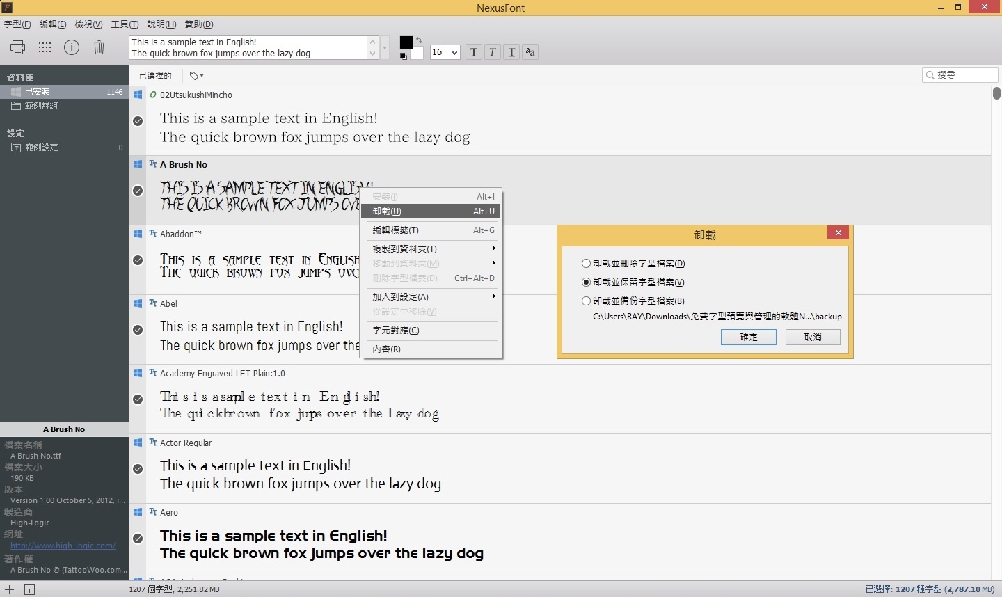Select 卸載並備份字型檔案 radio option
Image resolution: width=1002 pixels, height=597 pixels.
click(x=586, y=301)
